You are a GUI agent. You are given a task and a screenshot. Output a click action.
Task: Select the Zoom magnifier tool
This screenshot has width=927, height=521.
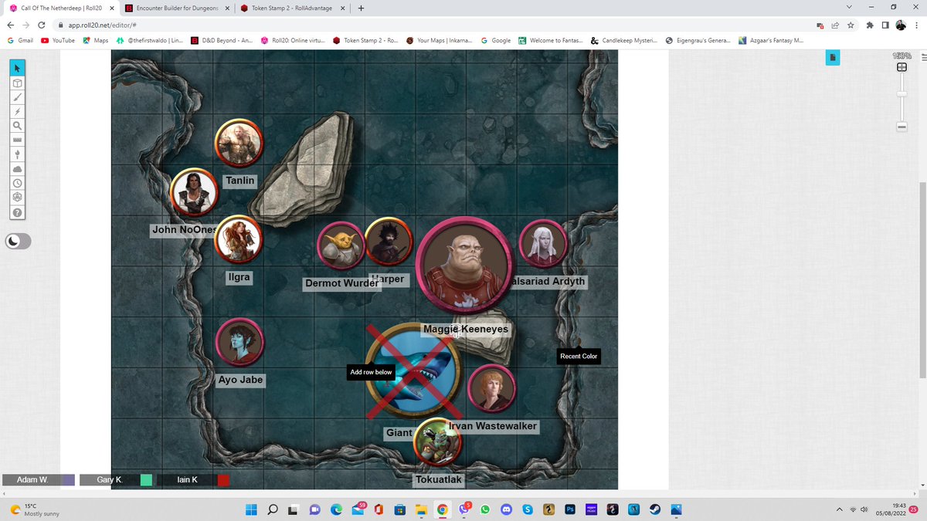tap(17, 127)
